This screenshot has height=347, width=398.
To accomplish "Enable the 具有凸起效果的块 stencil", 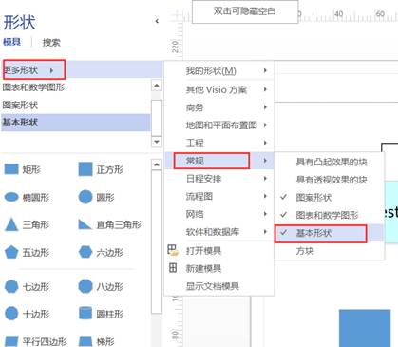I will click(329, 162).
